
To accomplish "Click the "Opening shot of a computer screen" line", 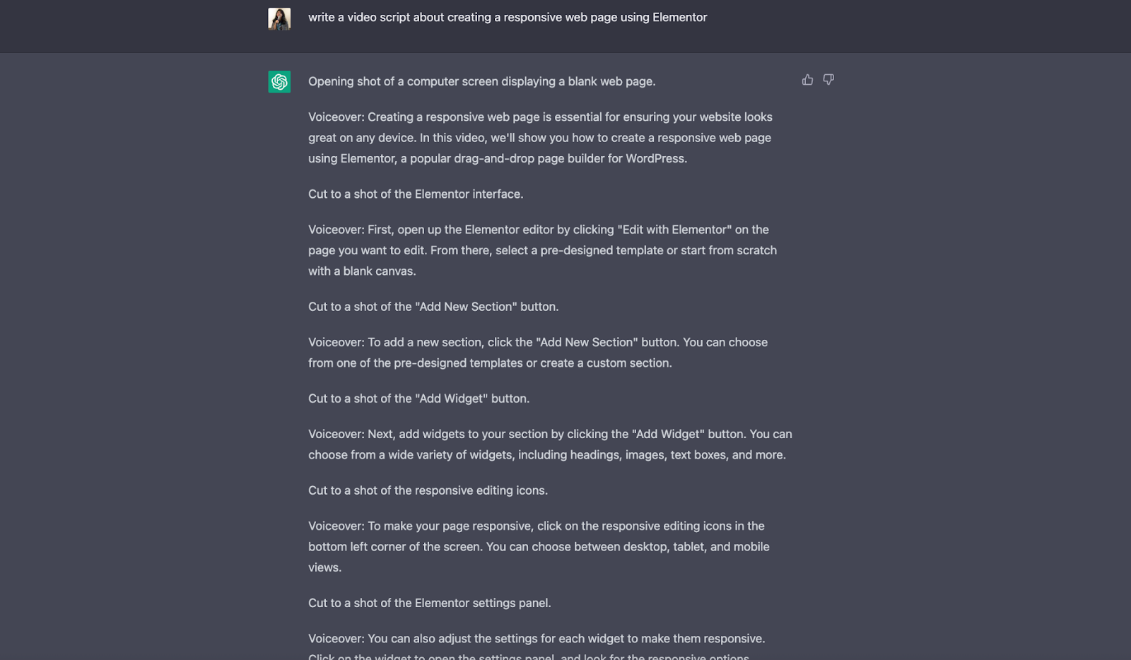I will click(x=481, y=81).
